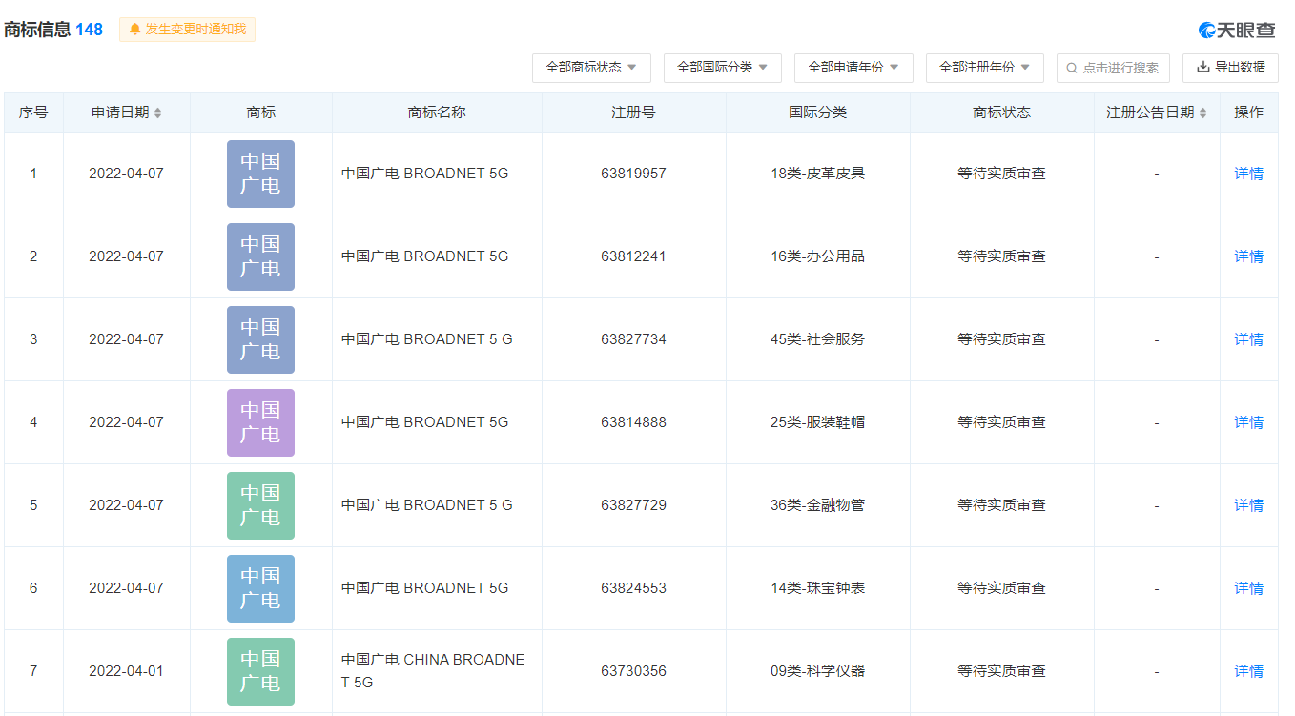The height and width of the screenshot is (716, 1295).
Task: Click the 点击进行搜索 search field
Action: (x=1113, y=68)
